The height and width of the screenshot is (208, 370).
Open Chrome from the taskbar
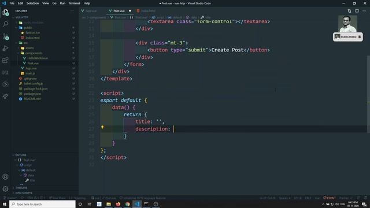(x=127, y=204)
